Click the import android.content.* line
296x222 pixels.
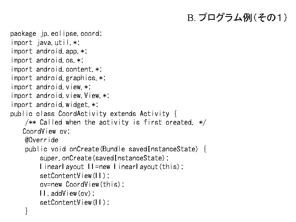(x=56, y=69)
